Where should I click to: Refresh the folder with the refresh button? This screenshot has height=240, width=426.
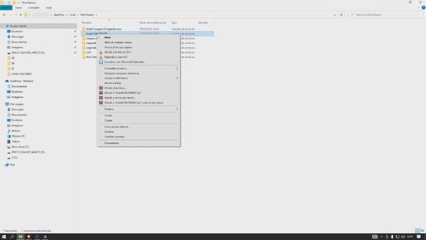pyautogui.click(x=341, y=15)
